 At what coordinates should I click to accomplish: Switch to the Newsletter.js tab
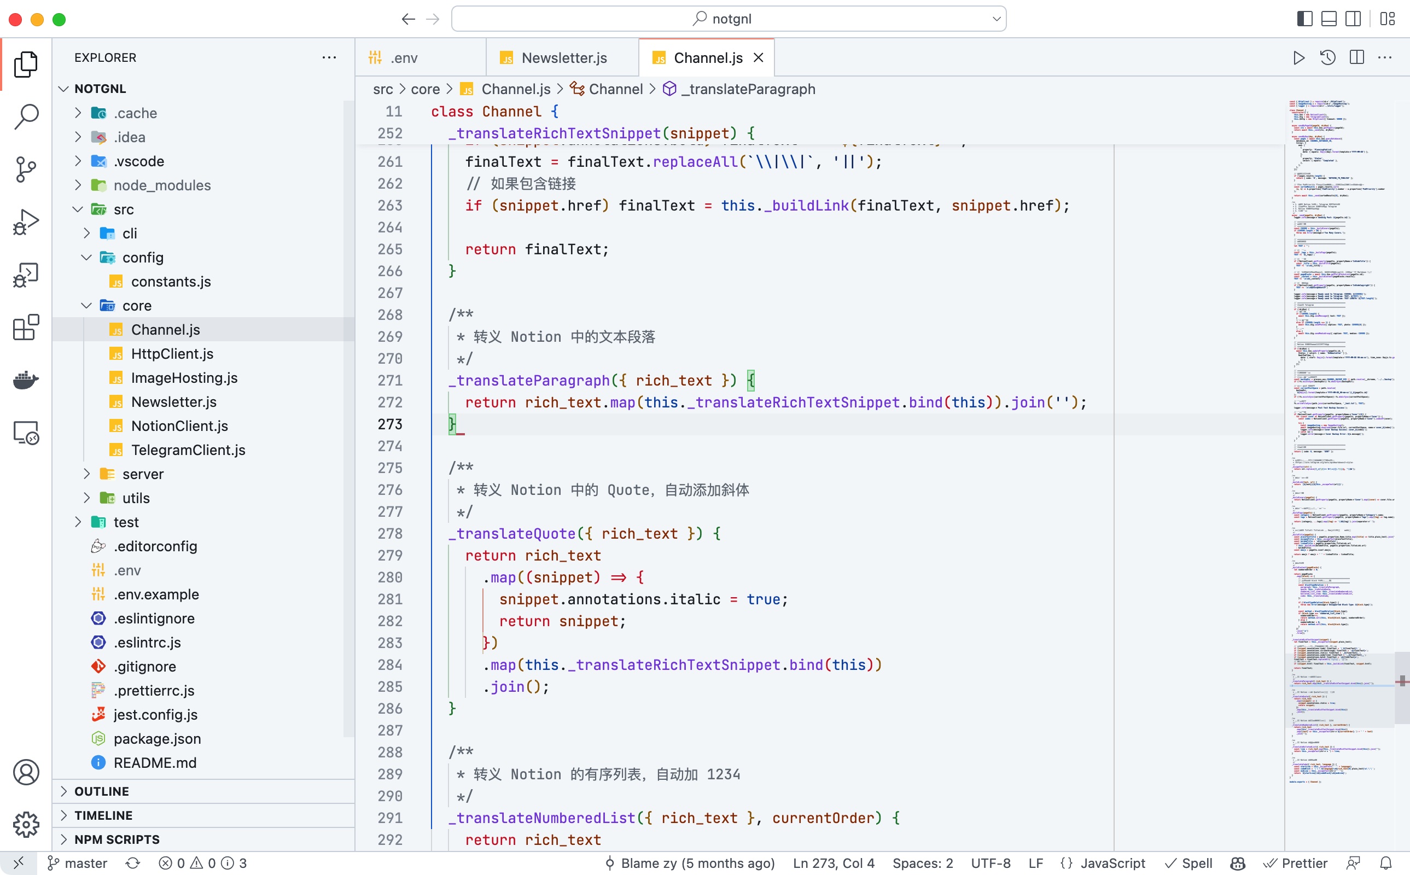click(x=562, y=58)
